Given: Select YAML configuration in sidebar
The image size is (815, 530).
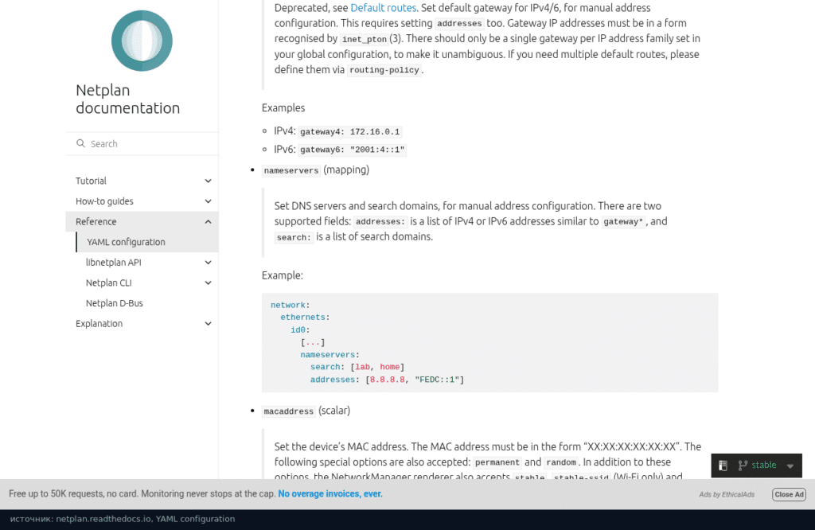Looking at the screenshot, I should (x=126, y=242).
